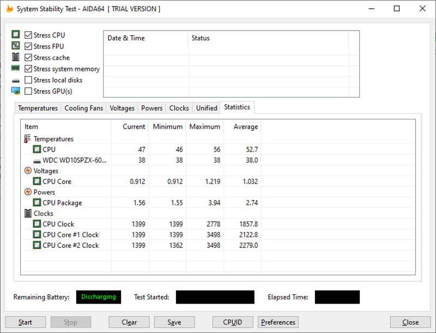Select the WDC WD10SPZX-60... row label
The width and height of the screenshot is (436, 333).
[x=74, y=160]
